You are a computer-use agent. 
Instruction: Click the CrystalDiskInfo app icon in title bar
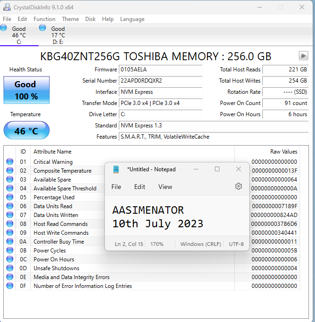[x=7, y=7]
